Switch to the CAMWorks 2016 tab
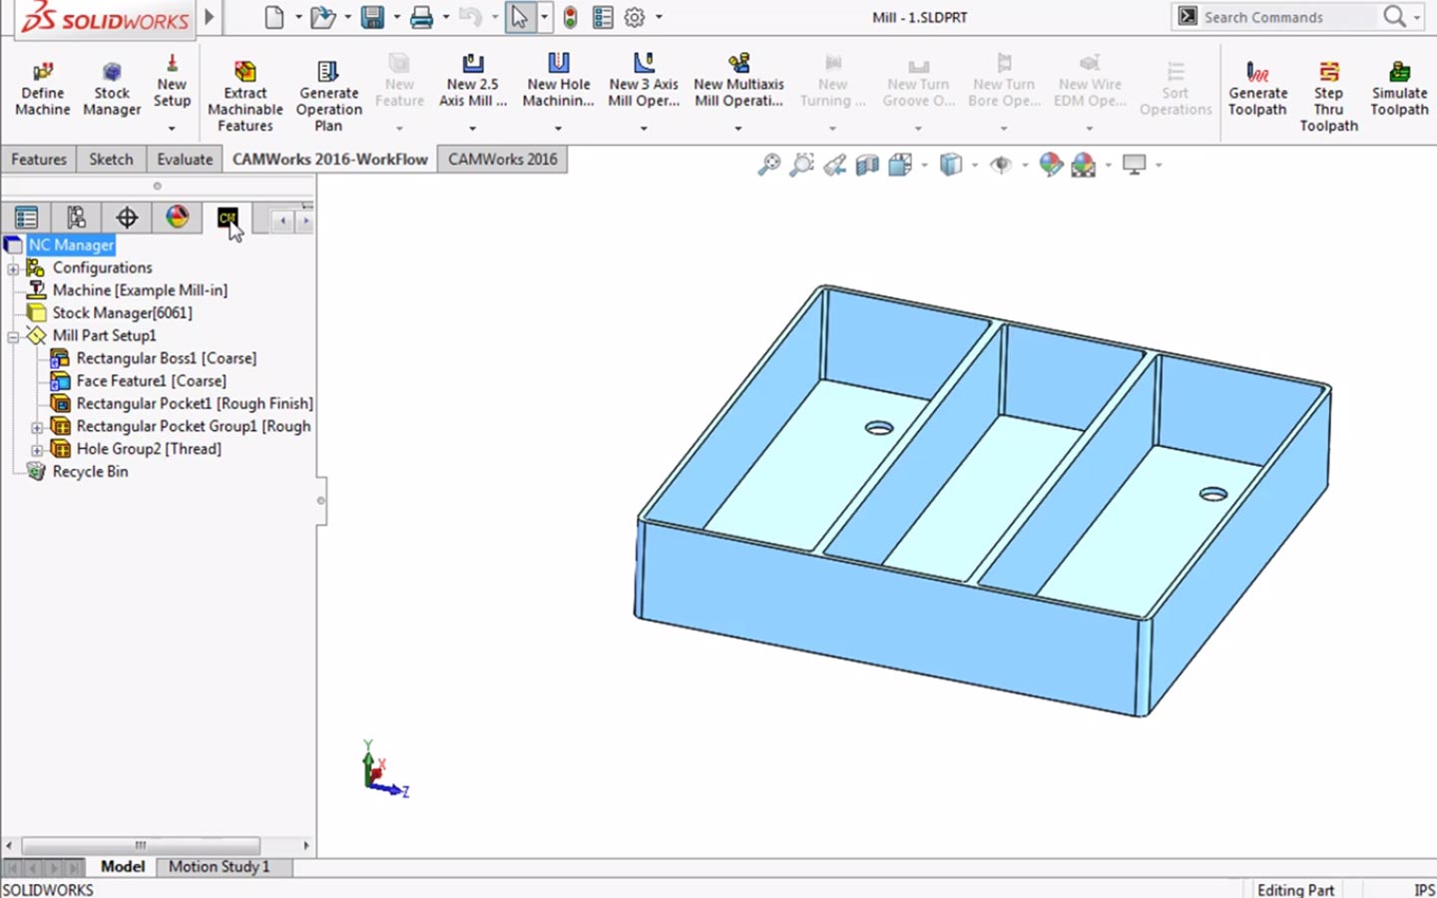The height and width of the screenshot is (898, 1437). (502, 160)
